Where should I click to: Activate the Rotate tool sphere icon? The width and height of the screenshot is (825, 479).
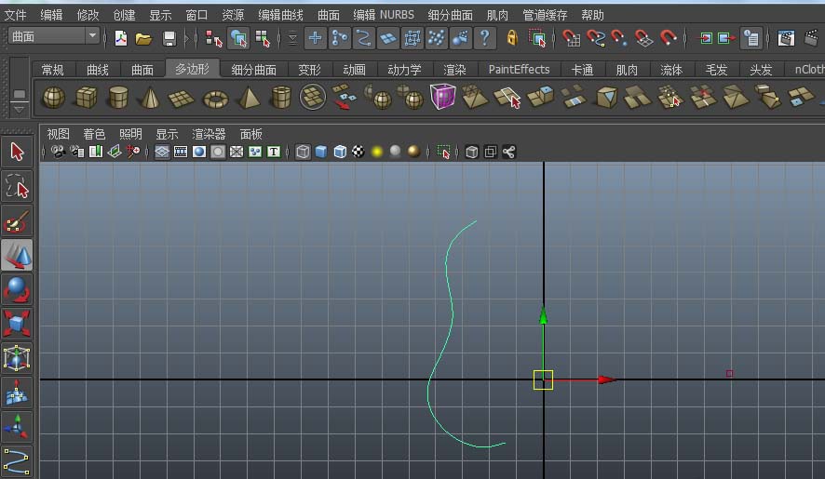[x=17, y=290]
